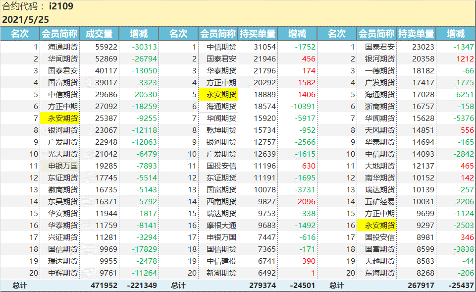Select the volume cell 40117
Image resolution: width=476 pixels, height=292 pixels.
[106, 71]
